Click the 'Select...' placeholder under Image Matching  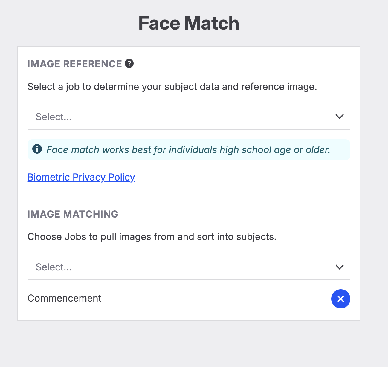[x=54, y=267]
